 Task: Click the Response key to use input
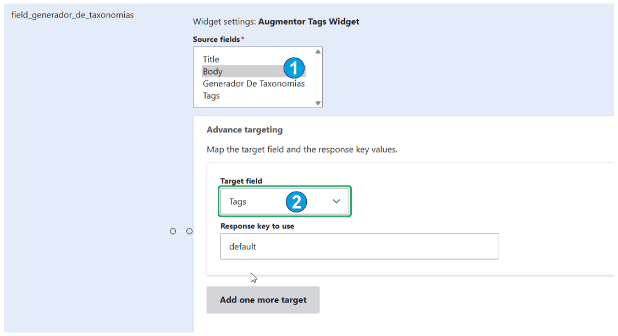360,247
